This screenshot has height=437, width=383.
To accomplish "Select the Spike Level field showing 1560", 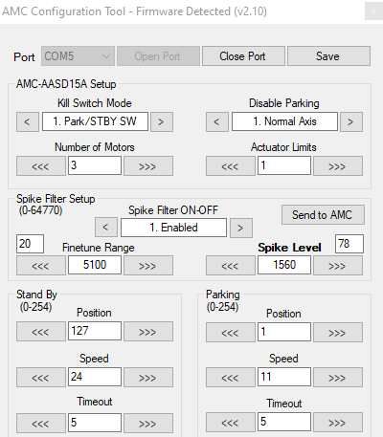I will (284, 265).
